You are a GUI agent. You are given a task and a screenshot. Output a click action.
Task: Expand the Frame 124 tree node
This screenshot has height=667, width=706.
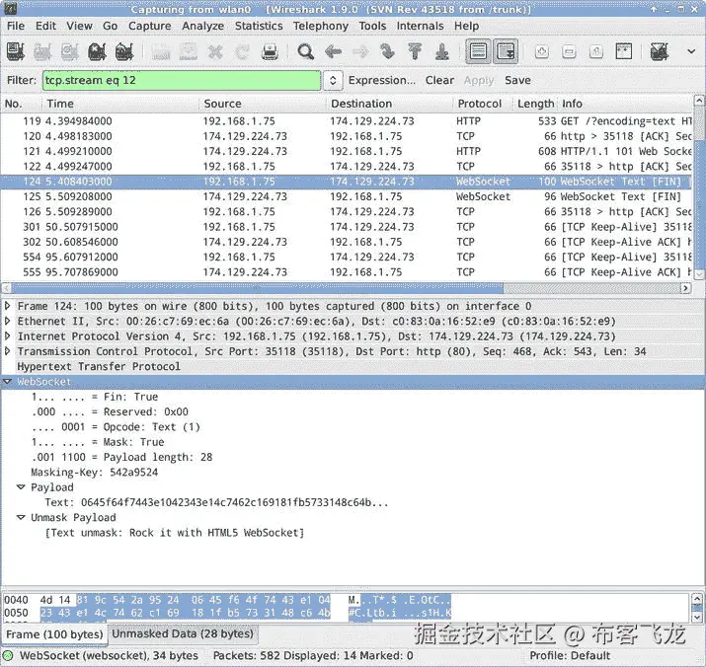7,306
